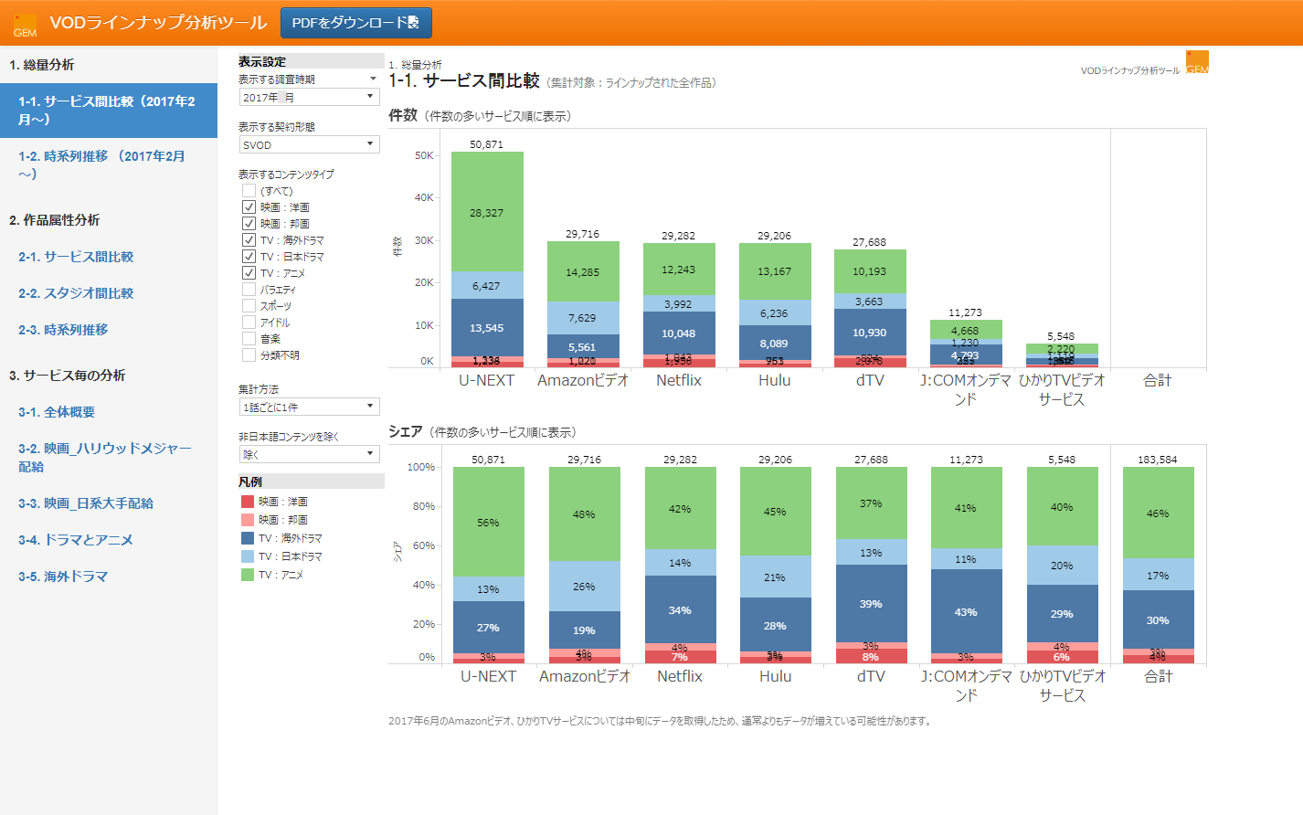
Task: Click J:COMオンデマンド 43% share segment
Action: coord(966,611)
